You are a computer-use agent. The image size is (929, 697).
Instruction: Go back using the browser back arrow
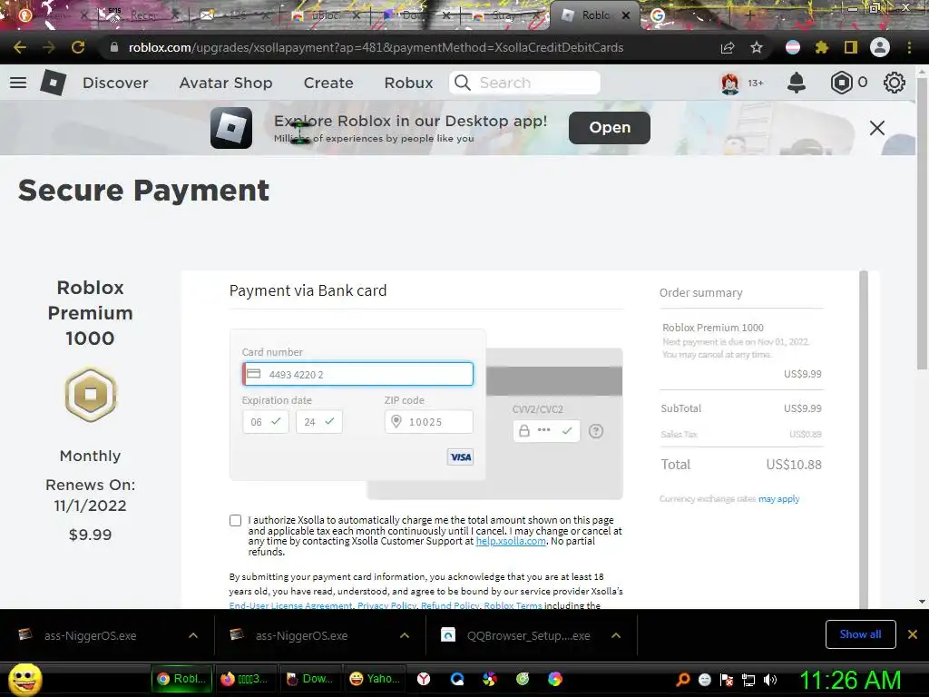point(20,47)
